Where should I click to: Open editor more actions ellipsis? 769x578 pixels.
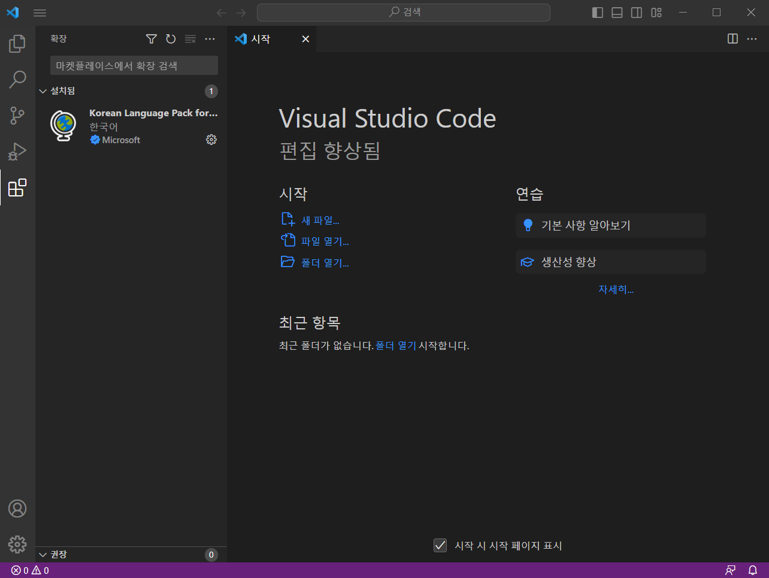(x=752, y=39)
